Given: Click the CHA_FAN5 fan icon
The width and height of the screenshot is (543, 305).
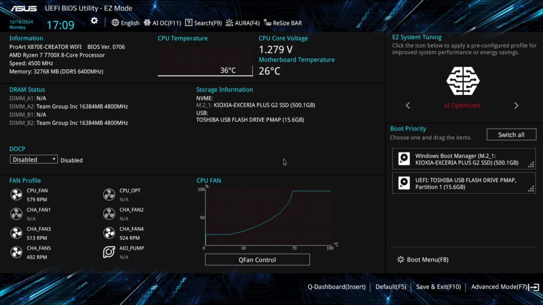Looking at the screenshot, I should (x=16, y=253).
